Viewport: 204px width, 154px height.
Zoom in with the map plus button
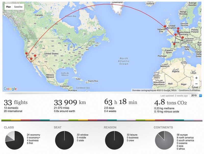[x=196, y=78]
